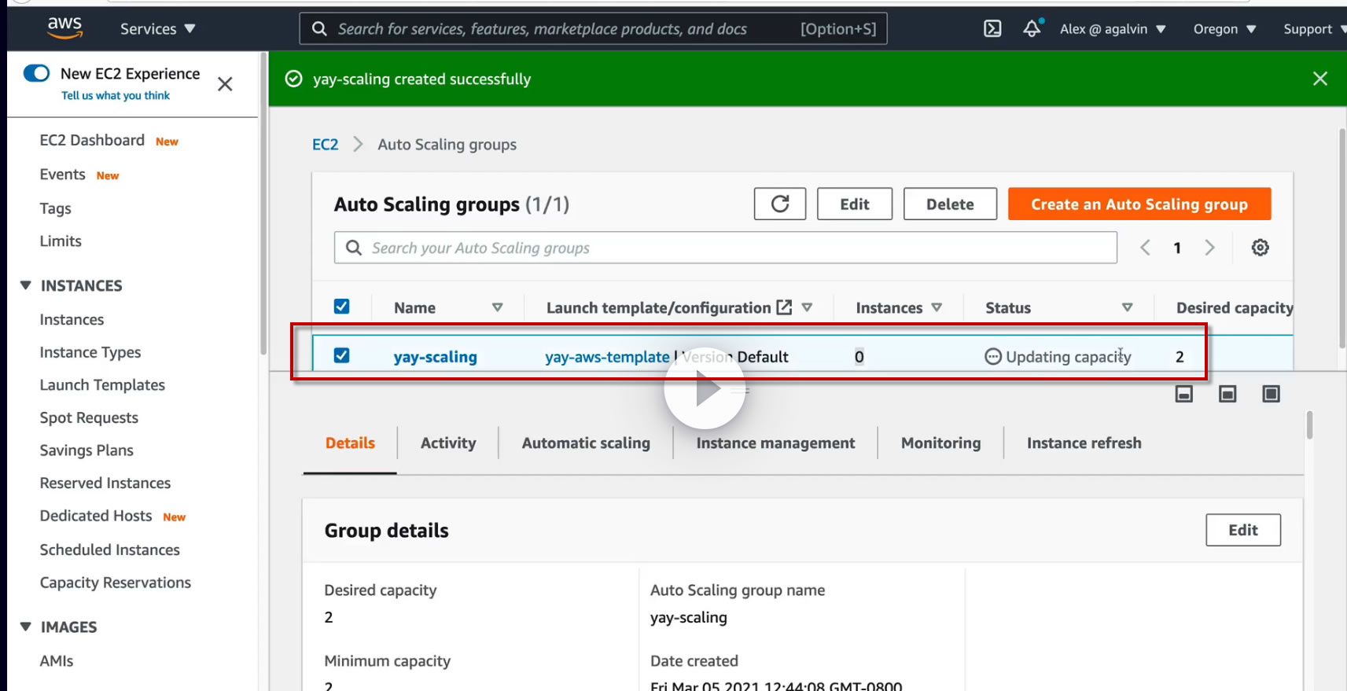Minimize the details split panel

tap(1183, 394)
